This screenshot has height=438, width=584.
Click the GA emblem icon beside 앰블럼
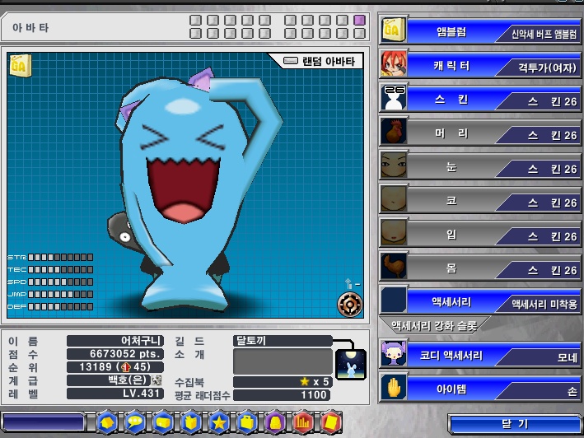point(393,30)
